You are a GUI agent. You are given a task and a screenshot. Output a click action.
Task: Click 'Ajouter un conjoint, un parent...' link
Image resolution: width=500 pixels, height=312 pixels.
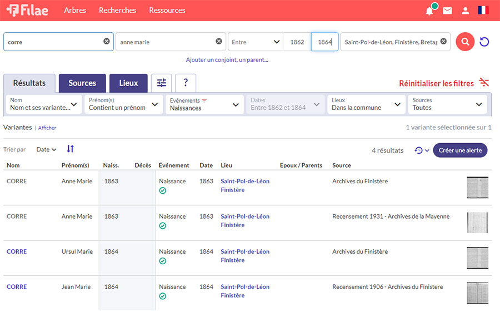point(227,60)
